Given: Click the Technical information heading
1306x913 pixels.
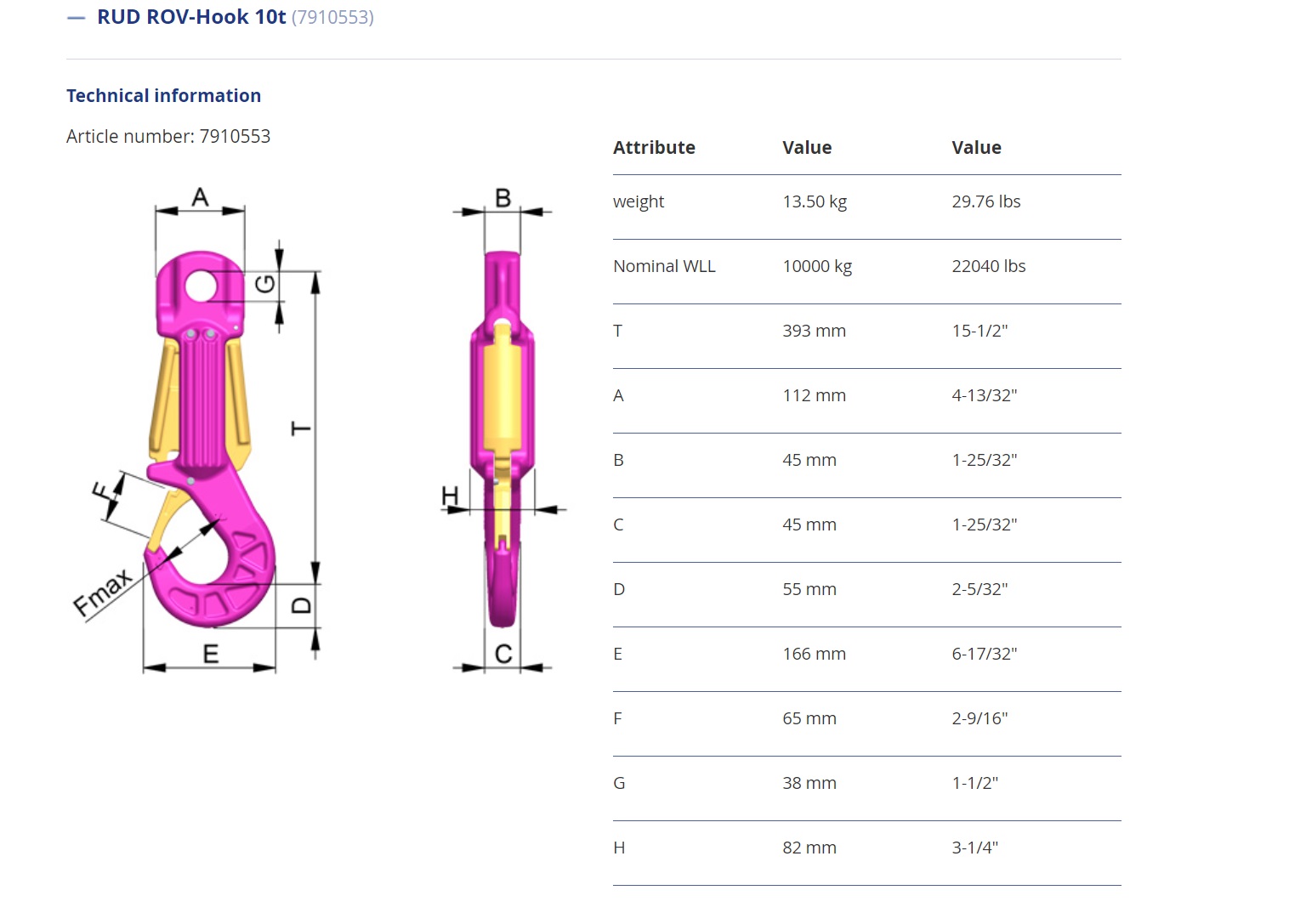Looking at the screenshot, I should (163, 96).
